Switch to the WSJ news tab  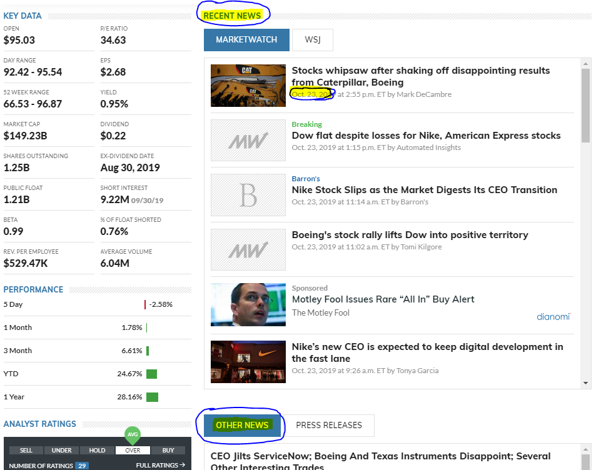tap(313, 39)
